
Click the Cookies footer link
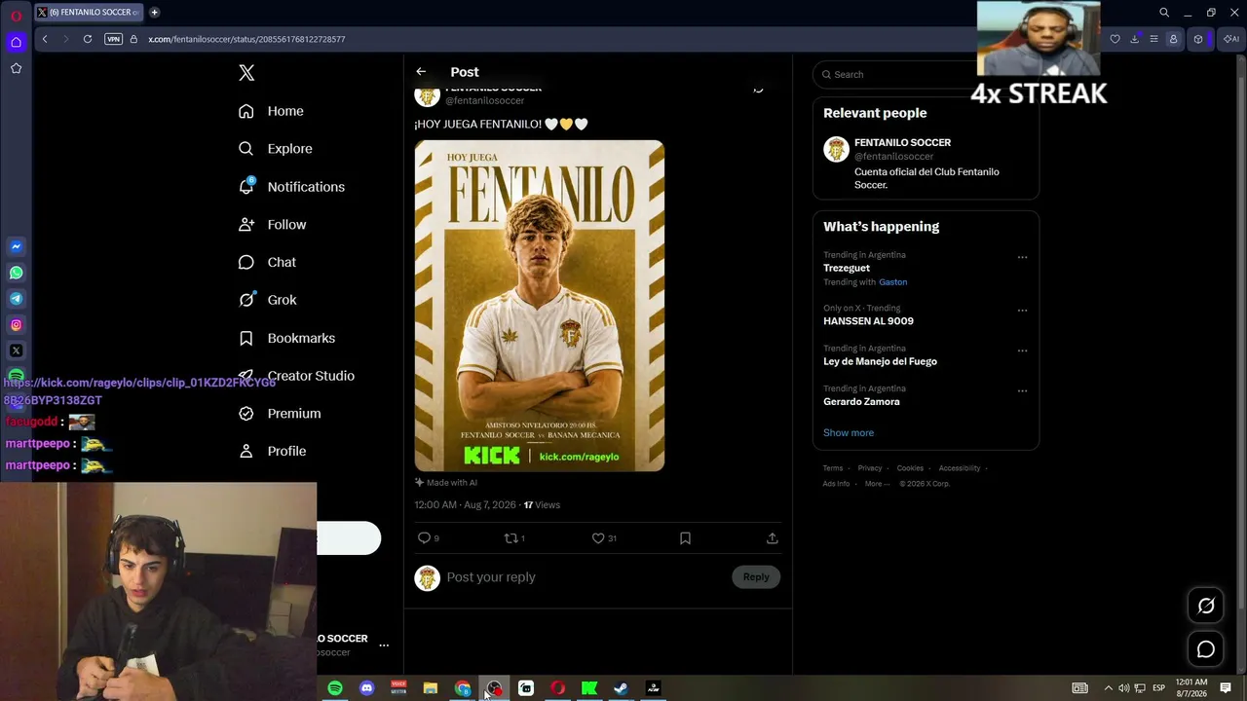point(910,468)
